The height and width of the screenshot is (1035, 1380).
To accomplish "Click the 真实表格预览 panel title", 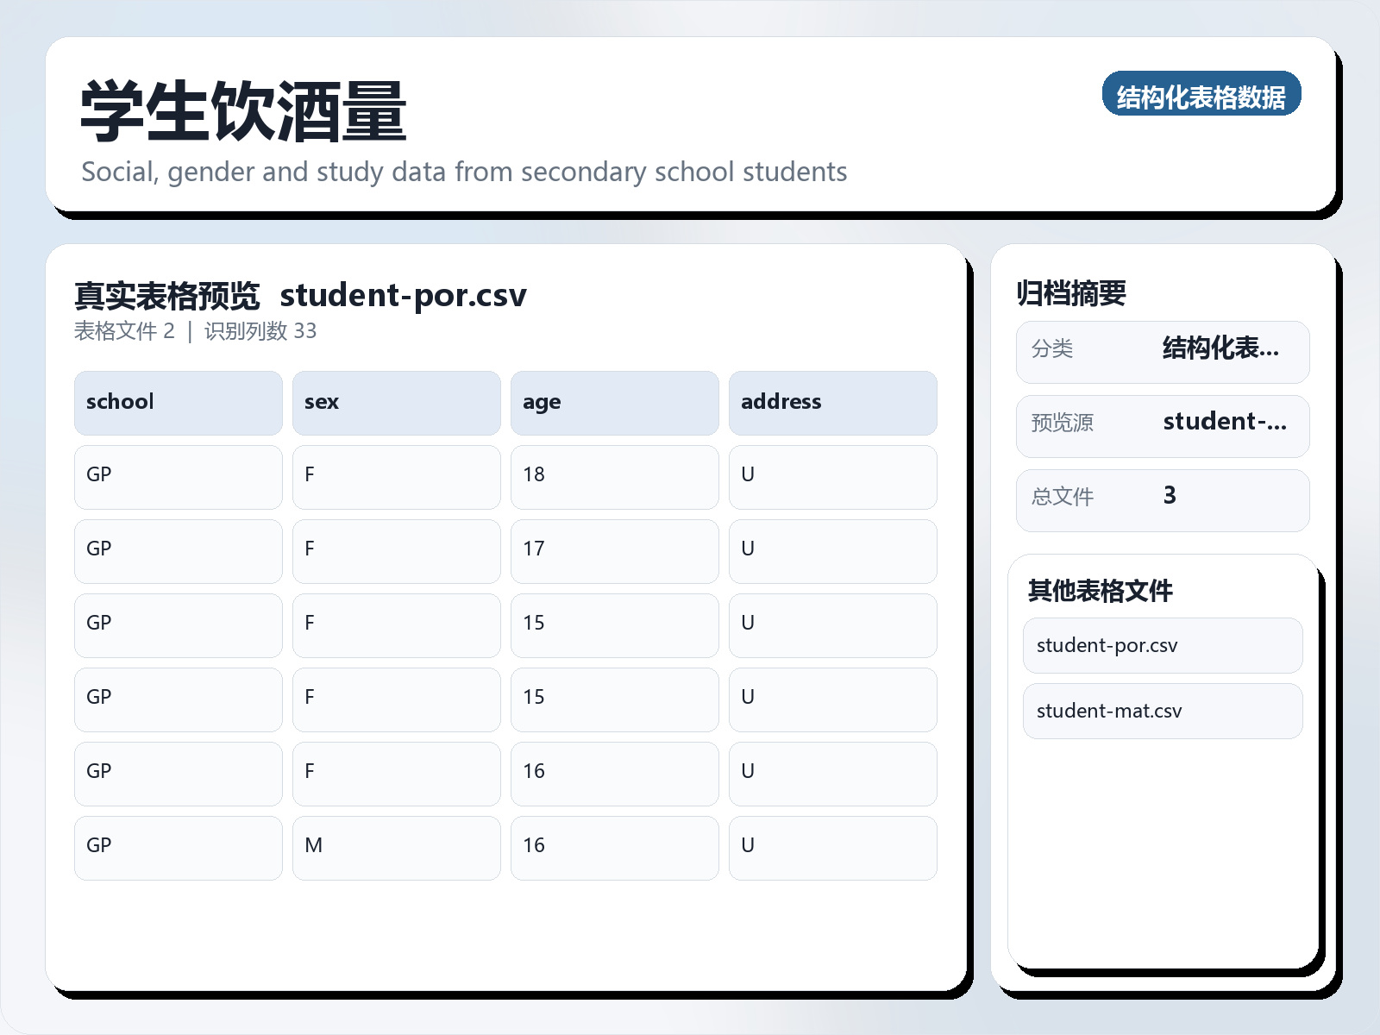I will tap(166, 295).
